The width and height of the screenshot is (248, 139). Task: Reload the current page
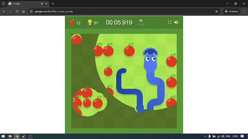(17, 11)
